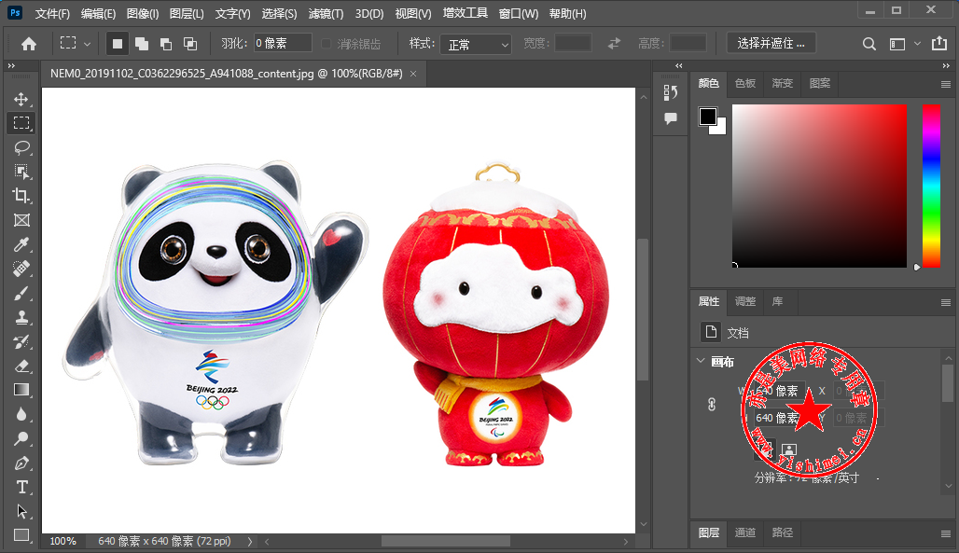The width and height of the screenshot is (959, 553).
Task: Switch to the 路径 tab
Action: (783, 532)
